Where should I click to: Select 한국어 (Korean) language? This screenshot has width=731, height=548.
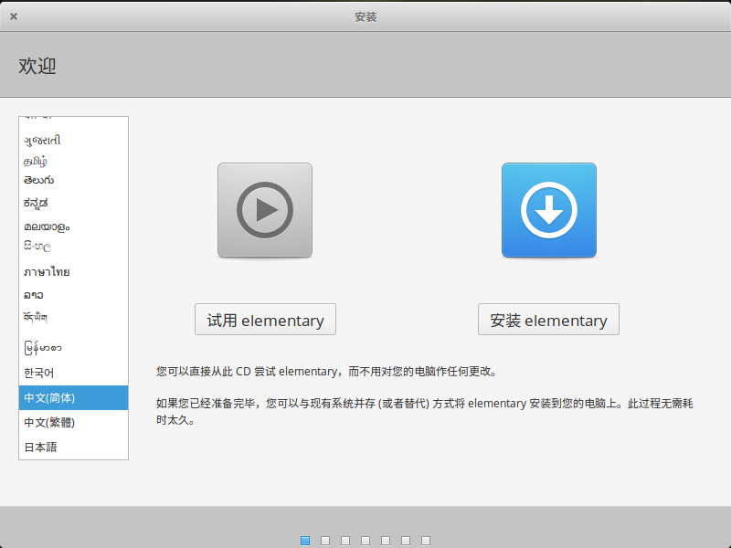pyautogui.click(x=39, y=373)
